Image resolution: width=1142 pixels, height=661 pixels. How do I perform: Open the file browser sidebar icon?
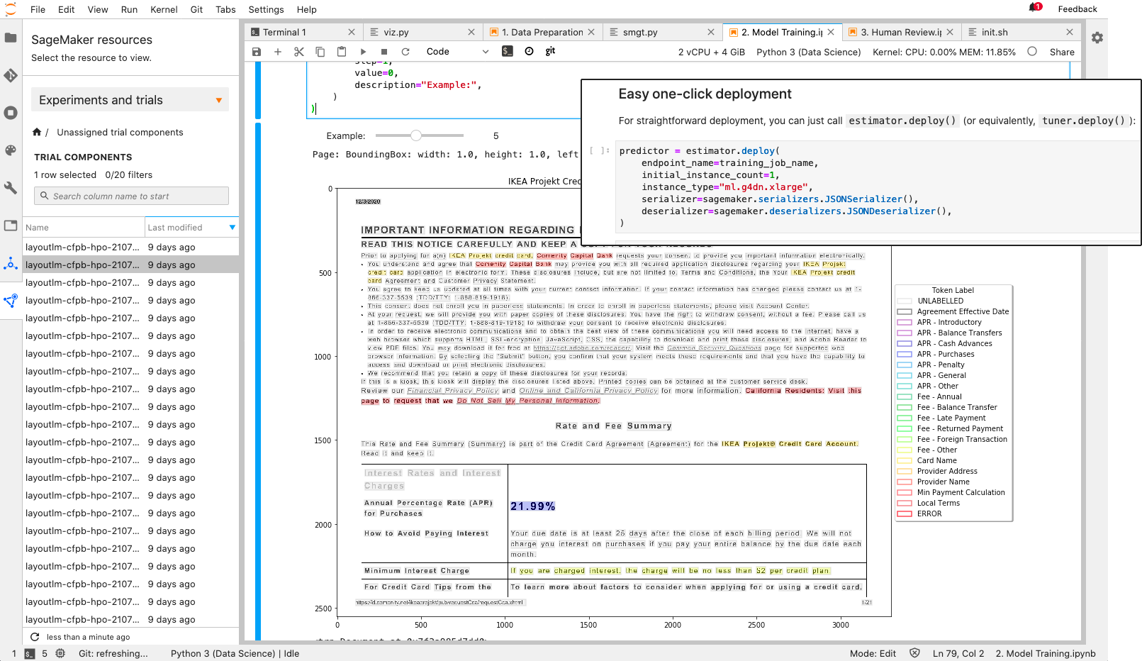pyautogui.click(x=11, y=38)
